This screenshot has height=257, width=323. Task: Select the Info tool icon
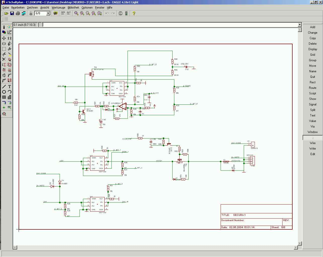coord(4,27)
